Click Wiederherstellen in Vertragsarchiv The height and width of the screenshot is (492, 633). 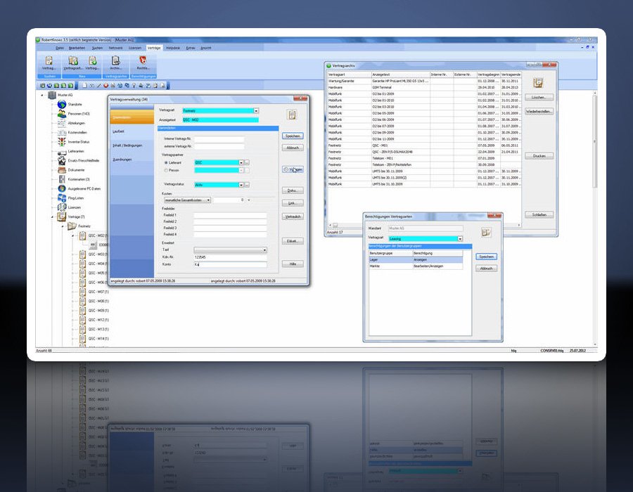(x=539, y=111)
